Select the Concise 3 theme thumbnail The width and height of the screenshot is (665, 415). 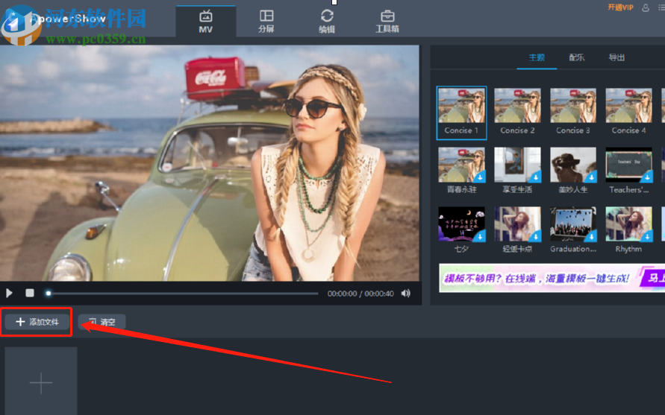(573, 106)
